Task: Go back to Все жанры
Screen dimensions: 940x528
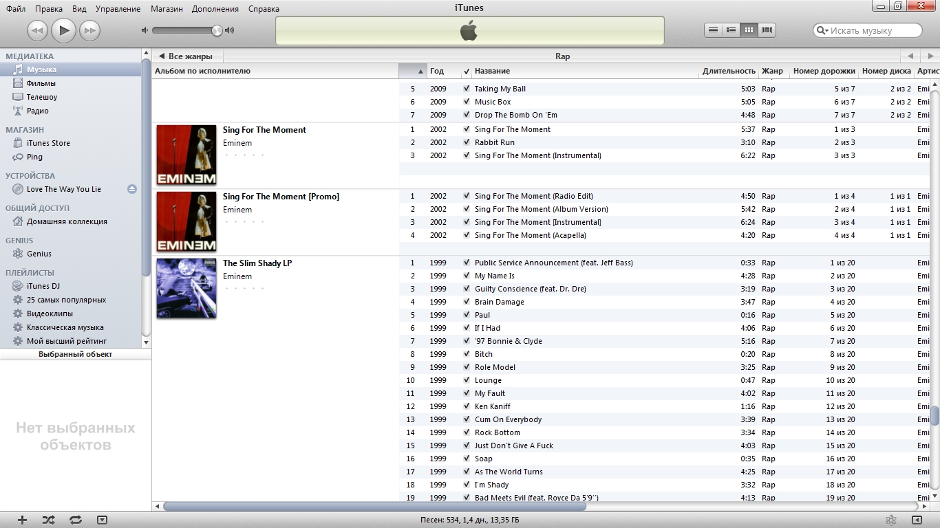Action: [186, 56]
